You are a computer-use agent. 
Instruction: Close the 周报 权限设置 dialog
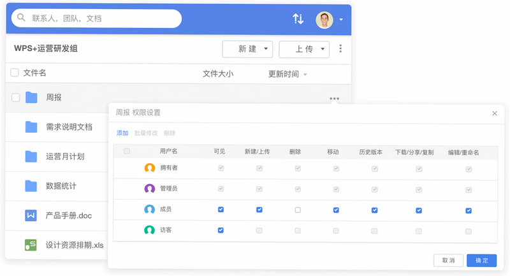[x=495, y=113]
